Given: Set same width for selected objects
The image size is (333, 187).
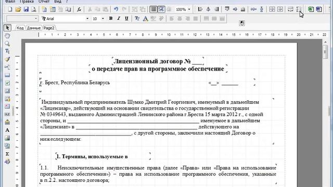Looking at the screenshot, I should pyautogui.click(x=290, y=9).
